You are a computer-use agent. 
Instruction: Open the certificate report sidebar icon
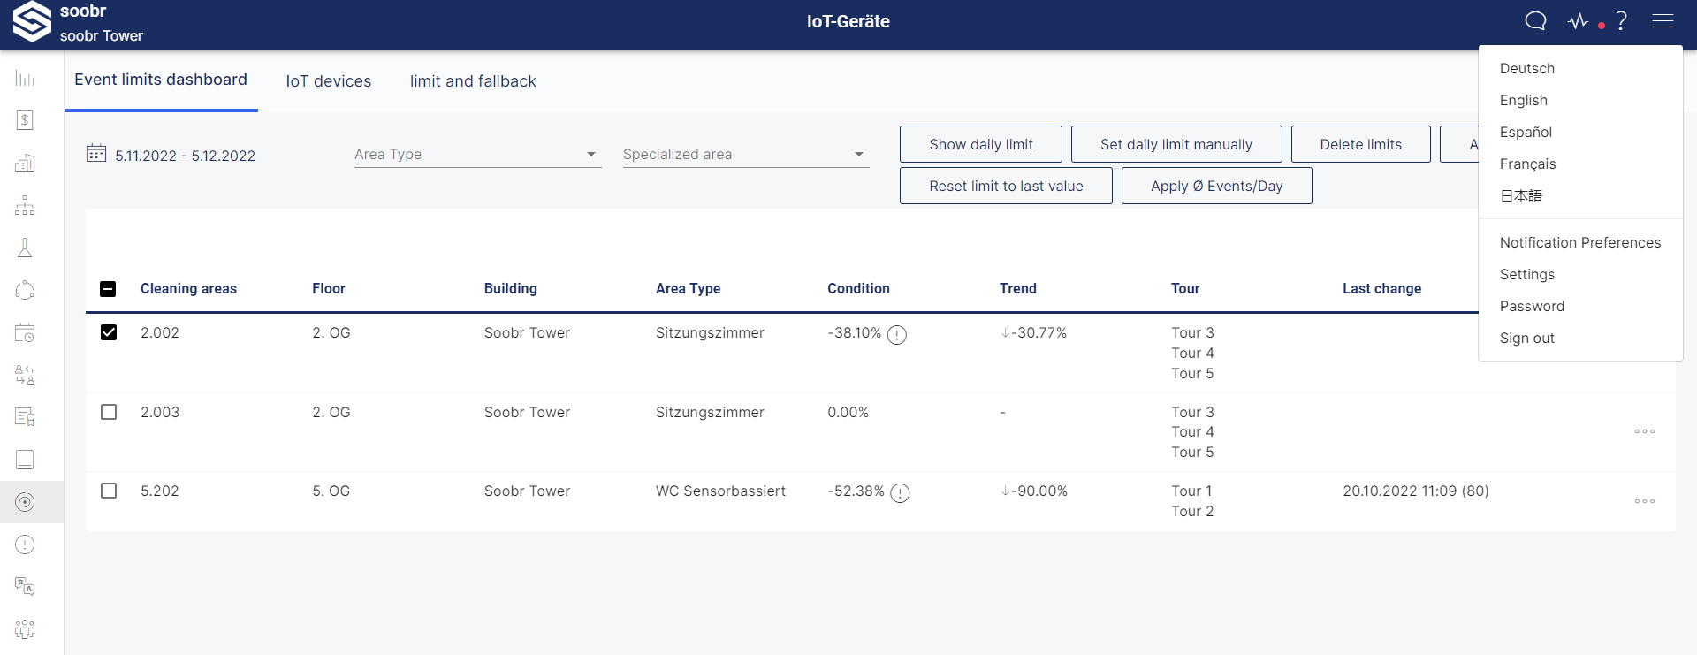point(25,417)
